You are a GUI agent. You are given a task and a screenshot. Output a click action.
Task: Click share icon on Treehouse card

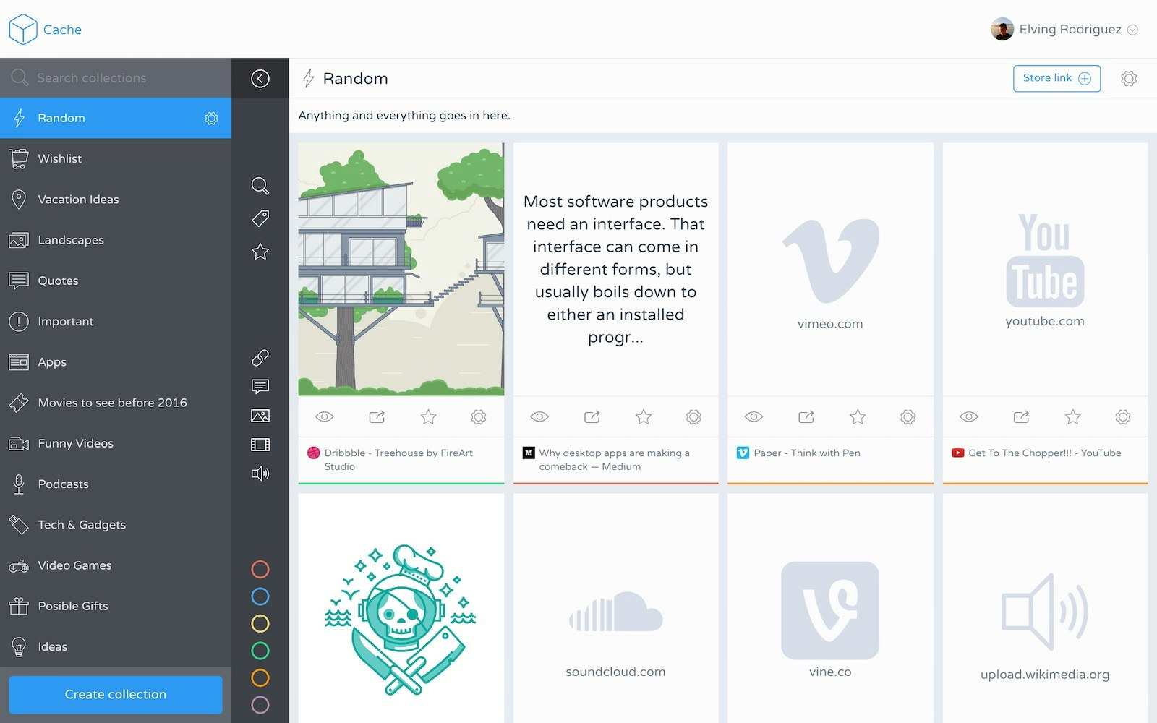pyautogui.click(x=377, y=416)
